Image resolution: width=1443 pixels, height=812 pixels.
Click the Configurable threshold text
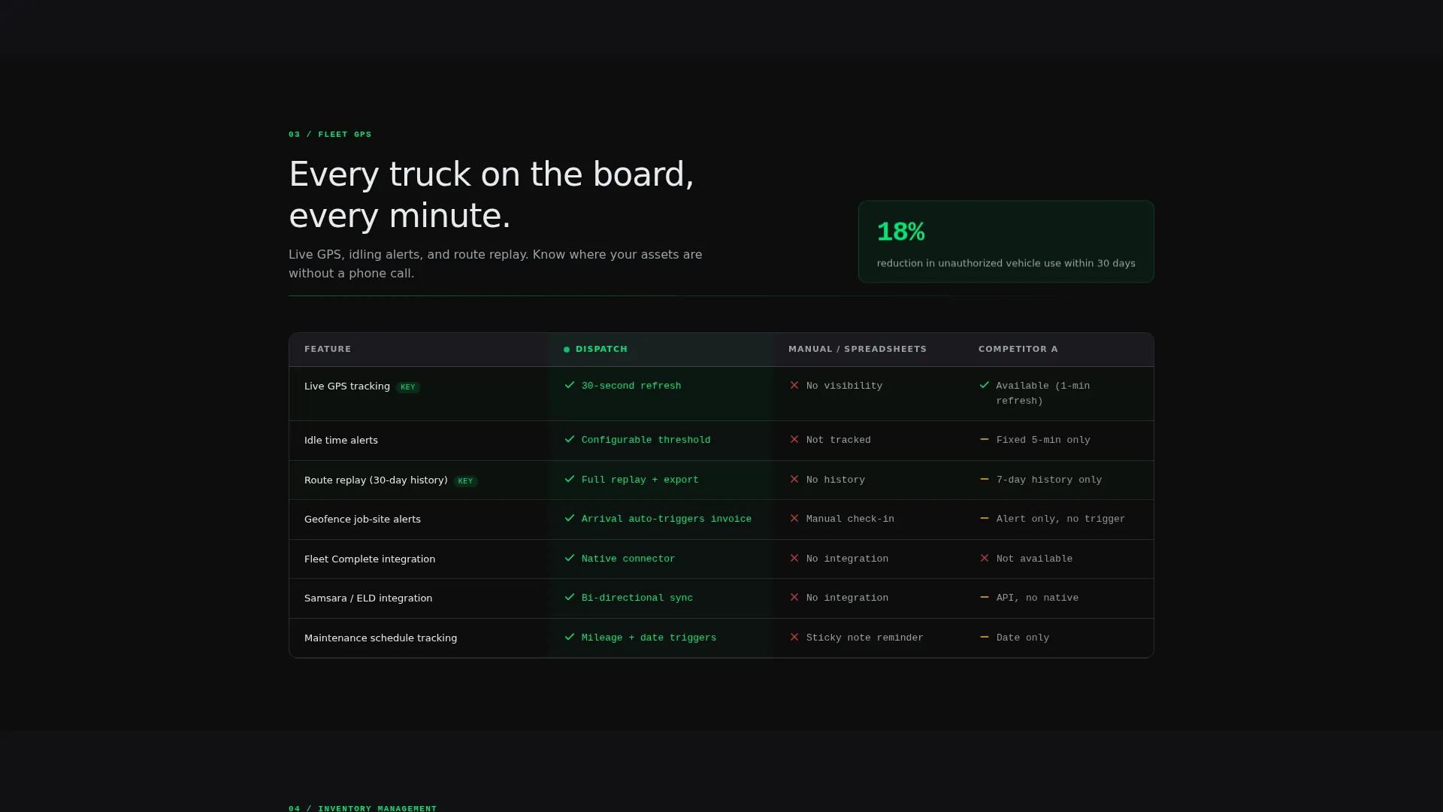pyautogui.click(x=646, y=440)
